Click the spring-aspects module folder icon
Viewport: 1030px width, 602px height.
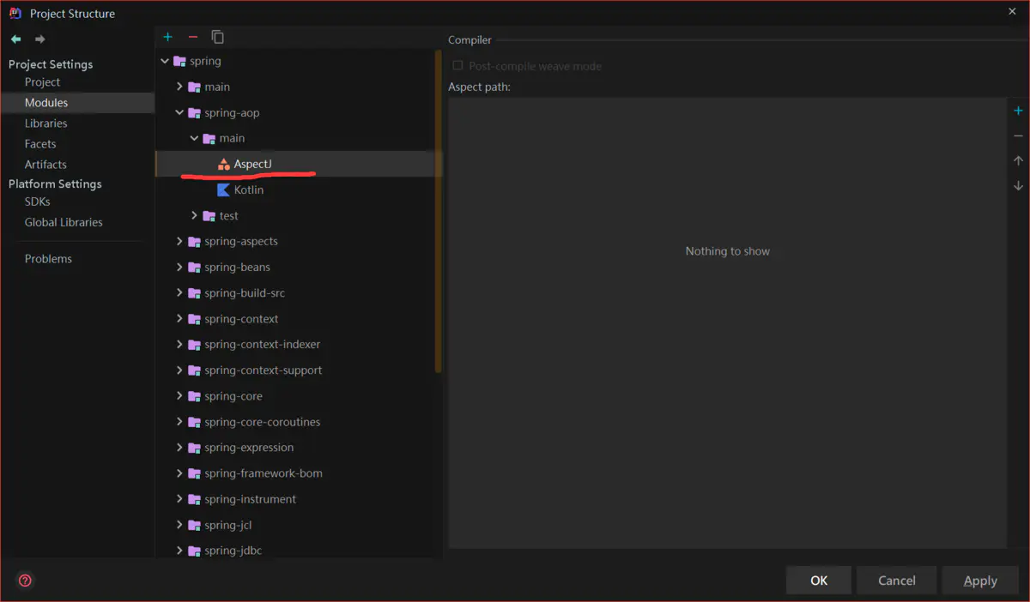click(194, 242)
